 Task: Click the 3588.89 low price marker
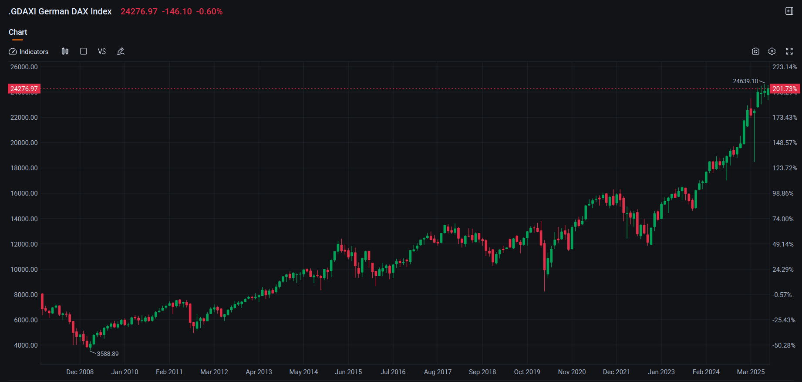click(x=108, y=354)
